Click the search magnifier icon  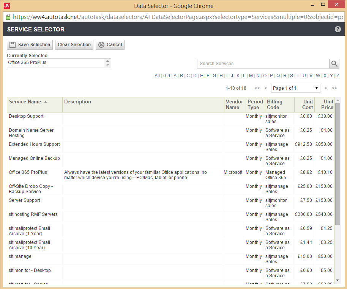(334, 64)
